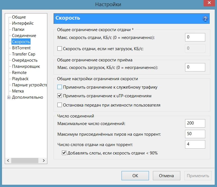Click the Общее ограничение скорости приёма group label
The width and height of the screenshot is (217, 187).
(x=95, y=60)
